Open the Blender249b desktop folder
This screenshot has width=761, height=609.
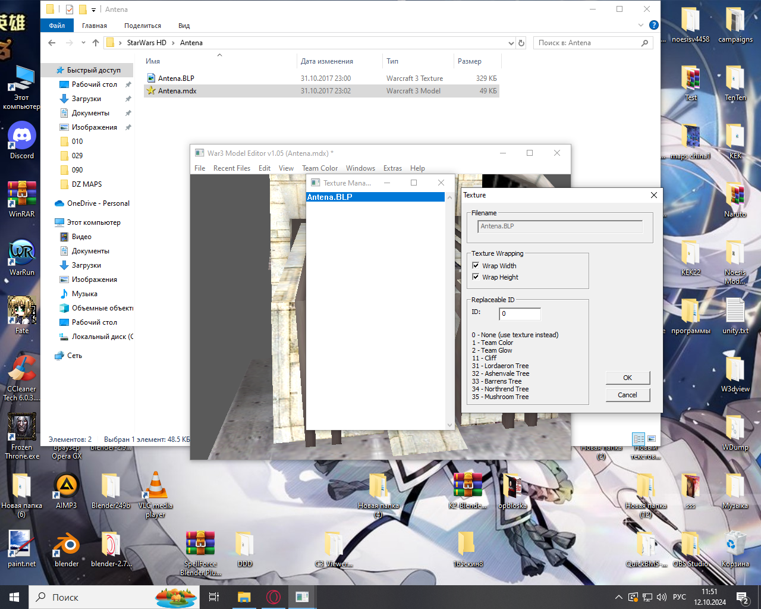[111, 490]
